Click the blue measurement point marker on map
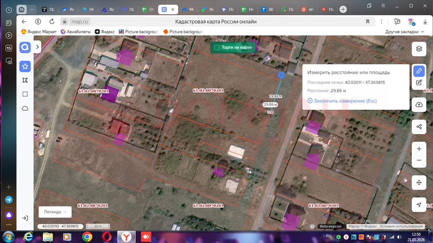 coord(281,75)
